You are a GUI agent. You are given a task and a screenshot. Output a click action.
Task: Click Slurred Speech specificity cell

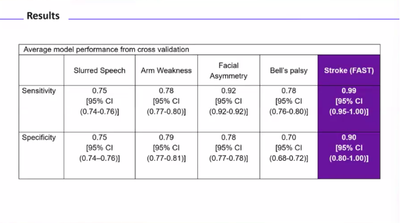coord(99,155)
